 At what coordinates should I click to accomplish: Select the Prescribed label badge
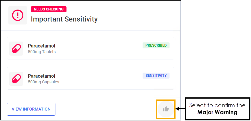click(156, 45)
